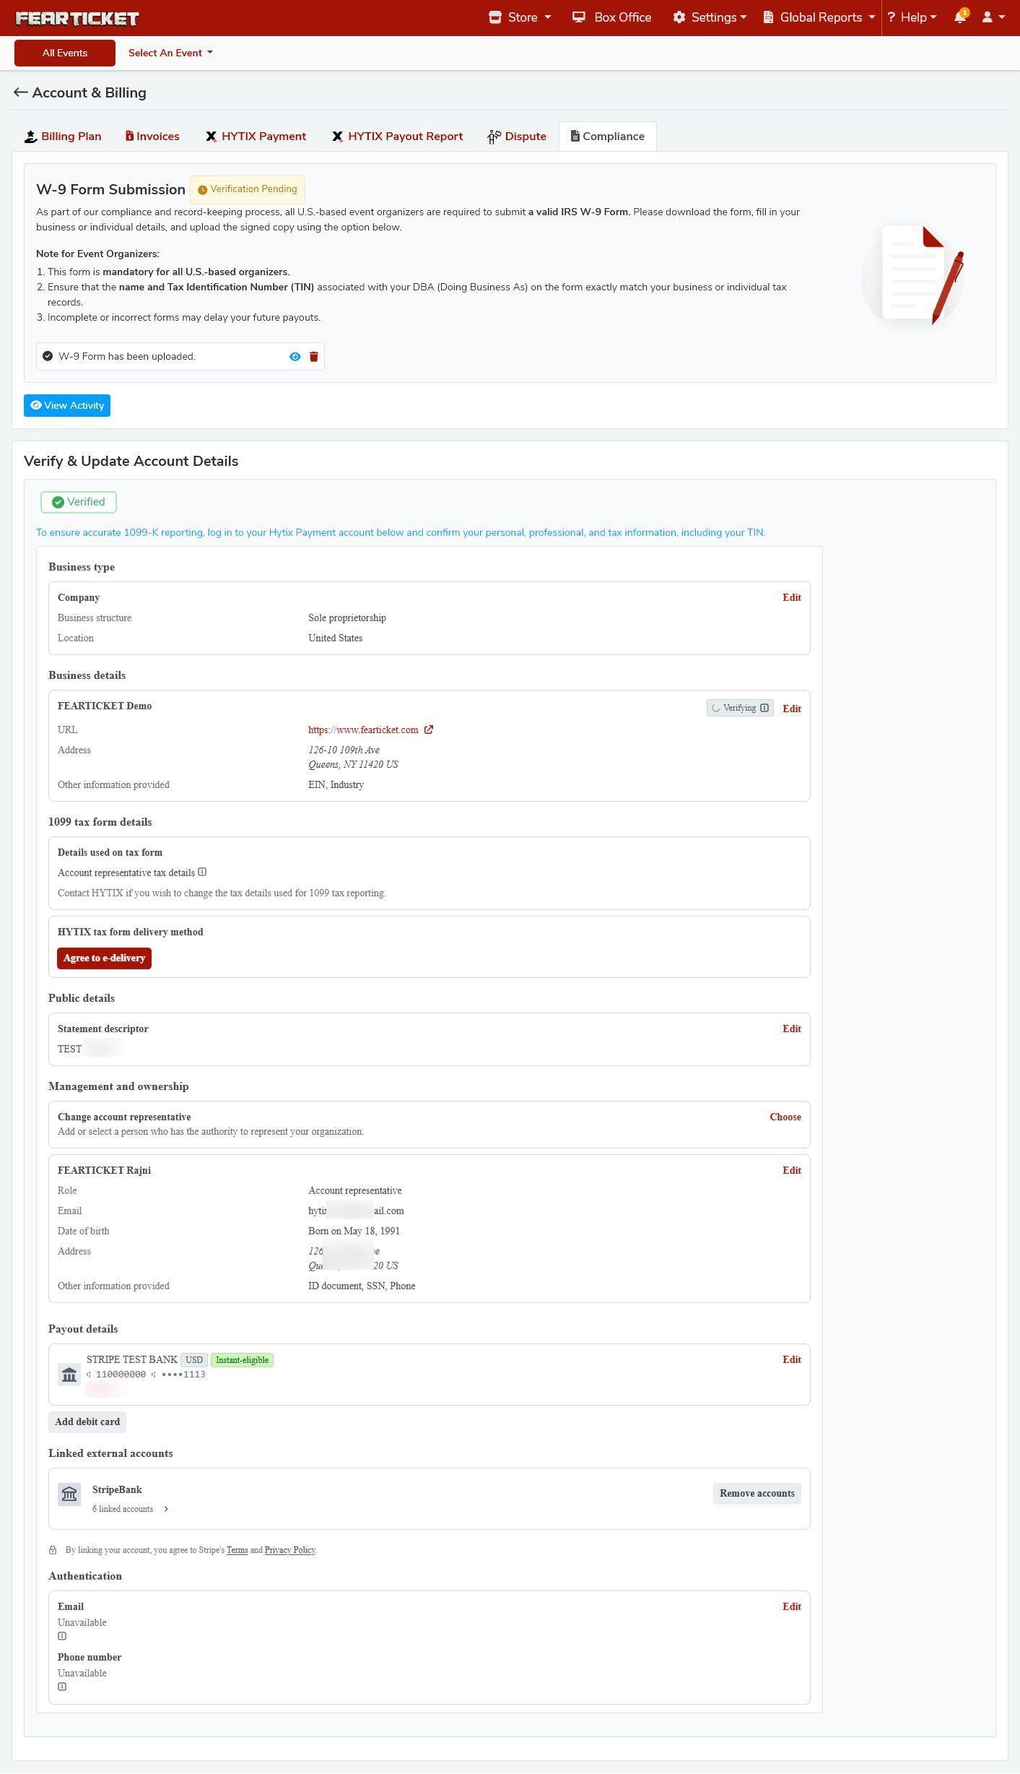Switch to the Invoices tab
Screen dimensions: 1020x1774
point(152,137)
